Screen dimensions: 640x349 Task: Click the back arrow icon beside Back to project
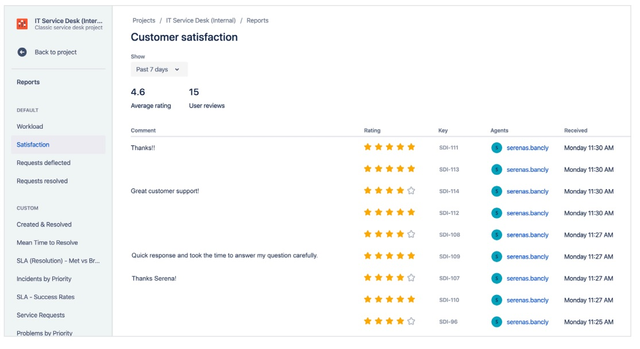[21, 52]
